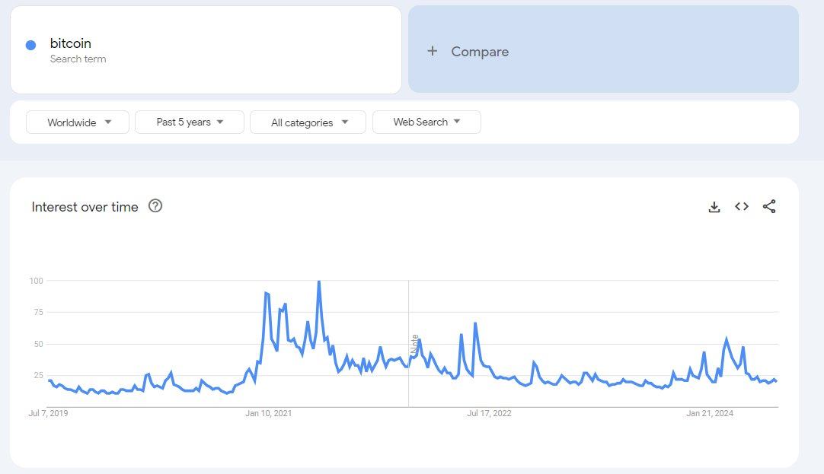
Task: Click the Jan 10, 2021 axis label
Action: point(268,414)
